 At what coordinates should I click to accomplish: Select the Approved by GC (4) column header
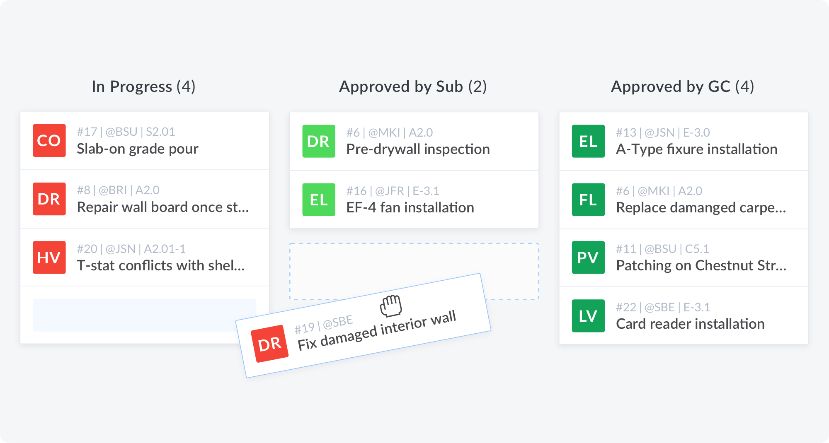(x=682, y=87)
